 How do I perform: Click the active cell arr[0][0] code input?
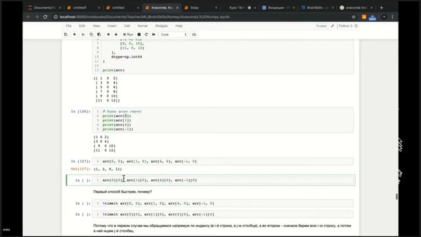pyautogui.click(x=223, y=180)
